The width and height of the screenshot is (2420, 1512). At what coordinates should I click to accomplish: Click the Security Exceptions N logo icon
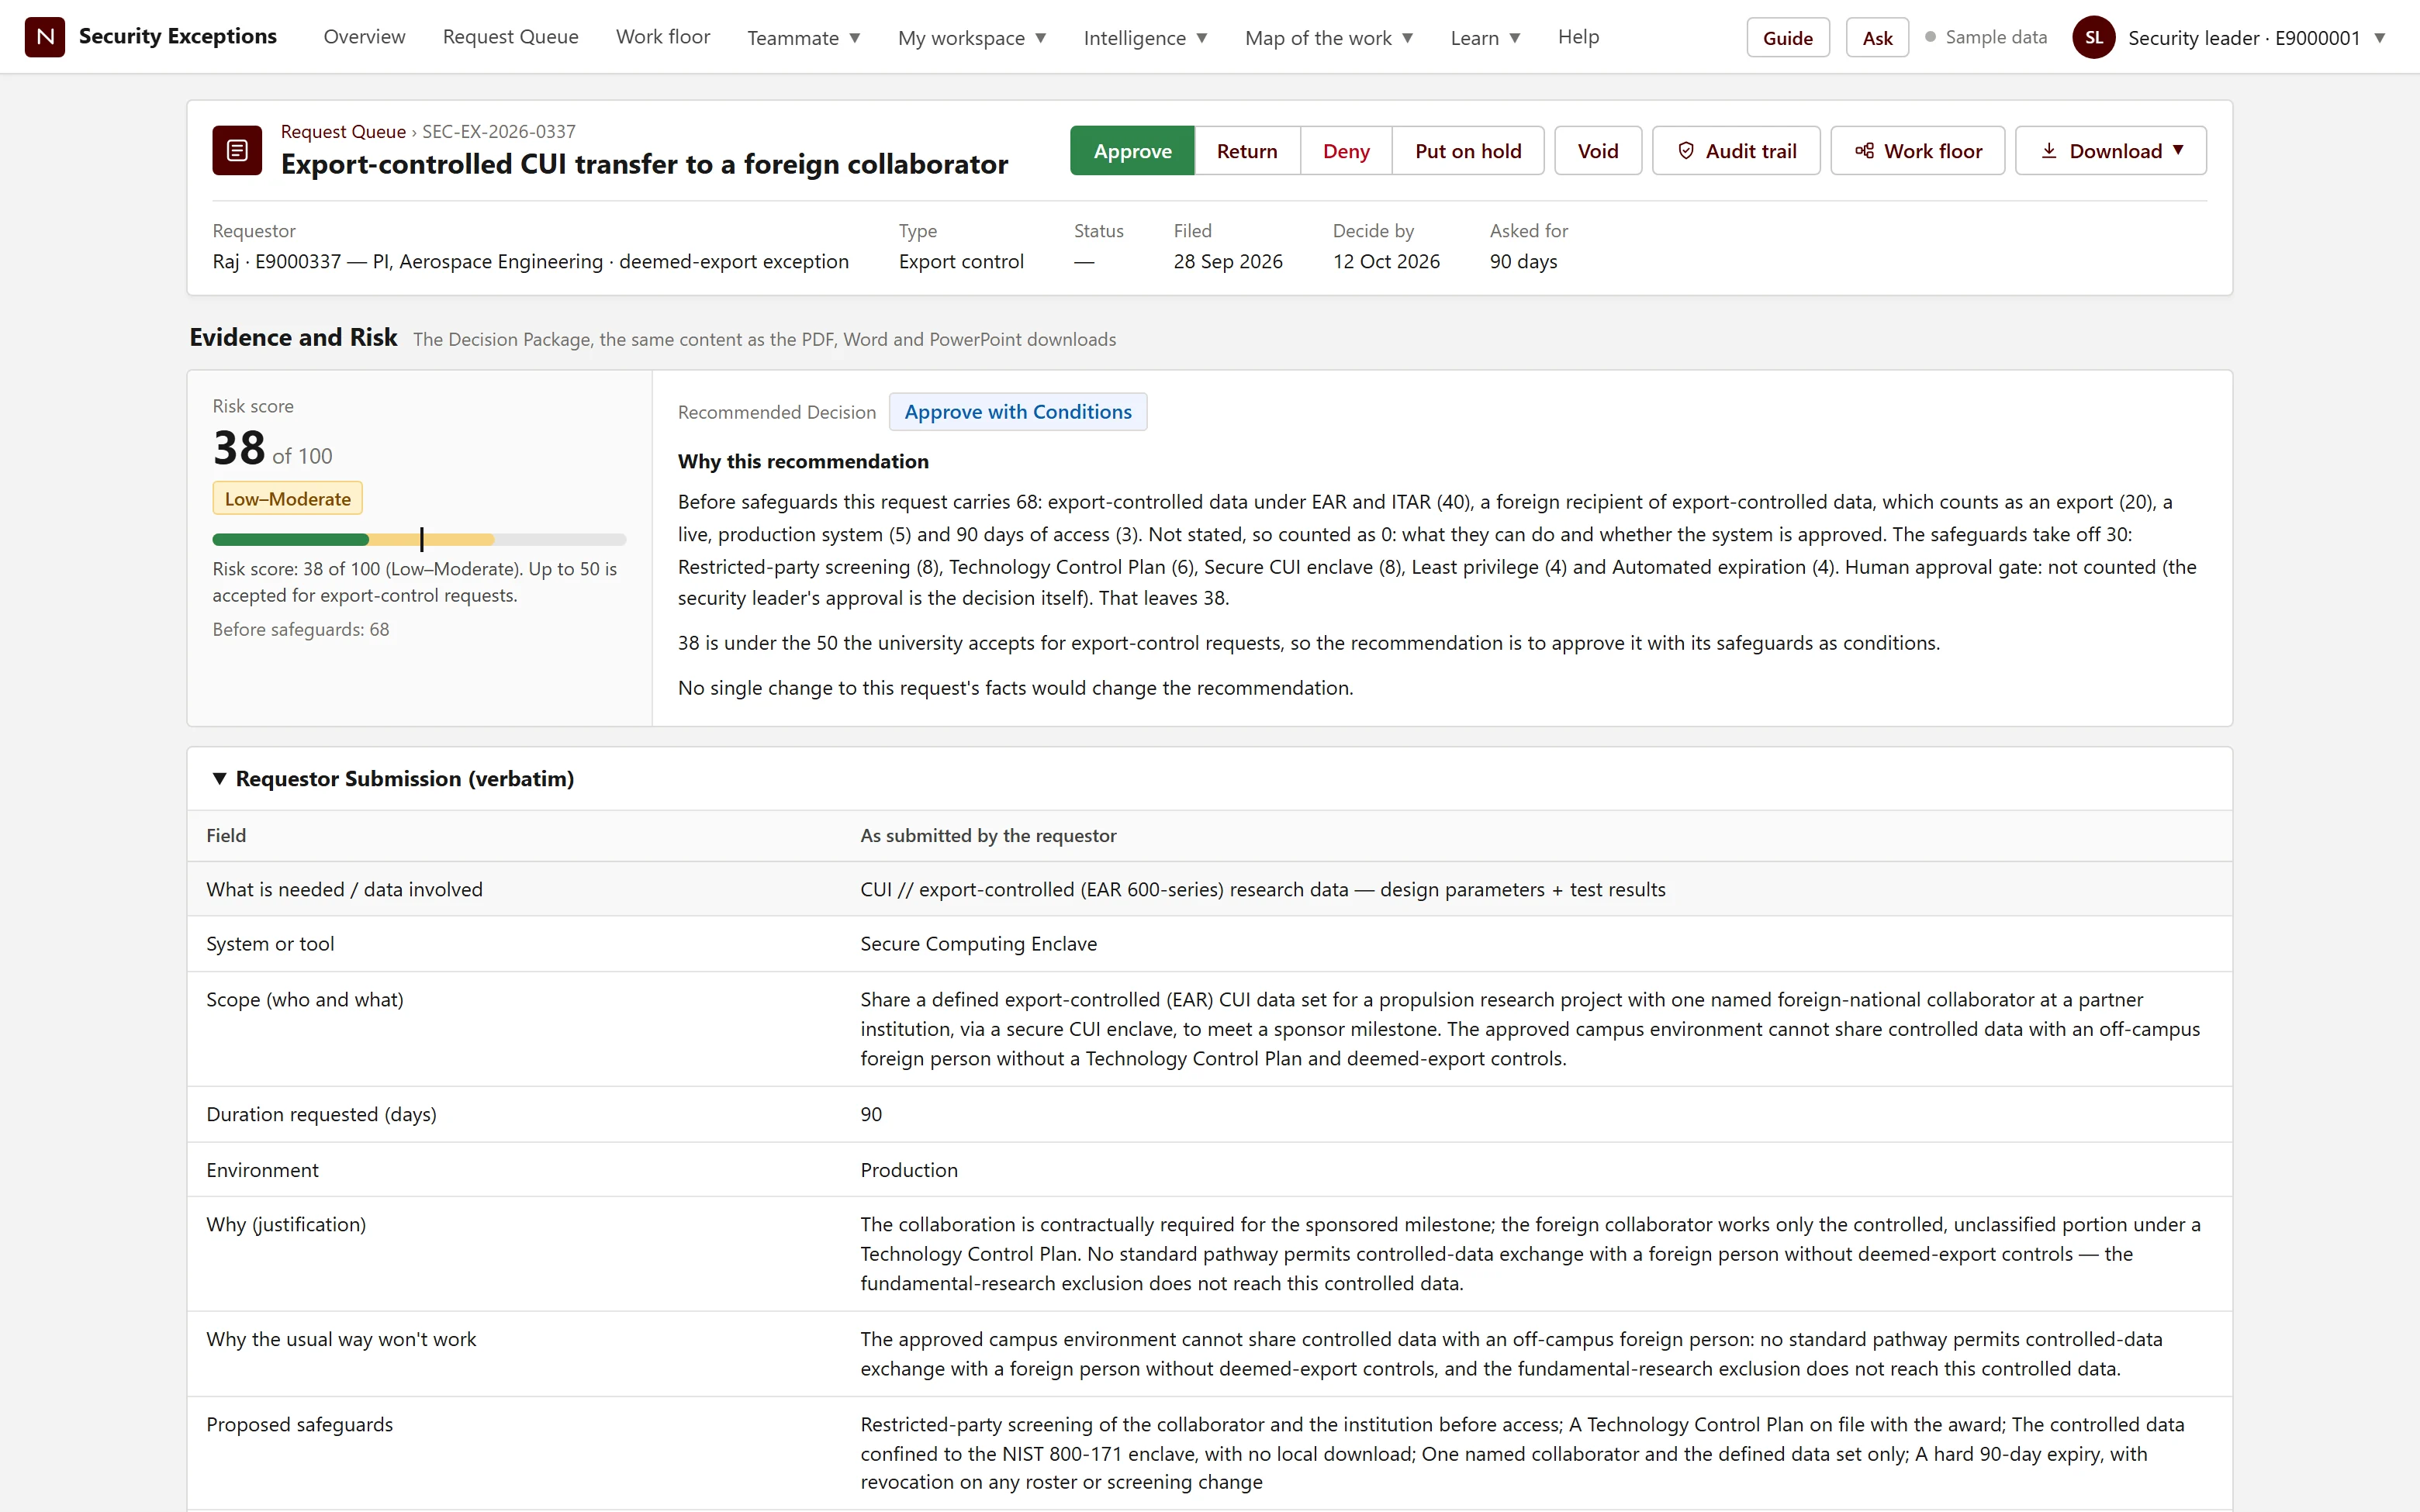(45, 37)
